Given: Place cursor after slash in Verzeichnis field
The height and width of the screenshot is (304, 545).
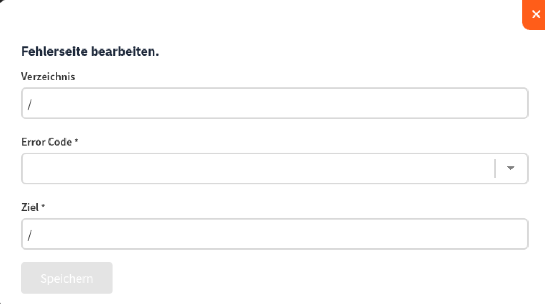Looking at the screenshot, I should coord(32,104).
